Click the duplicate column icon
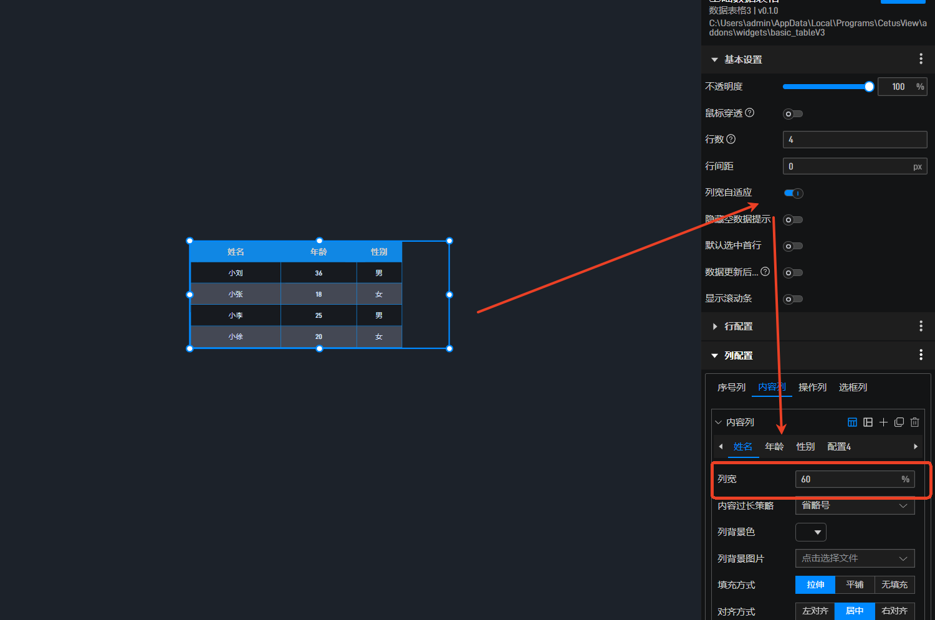This screenshot has width=935, height=620. tap(899, 422)
